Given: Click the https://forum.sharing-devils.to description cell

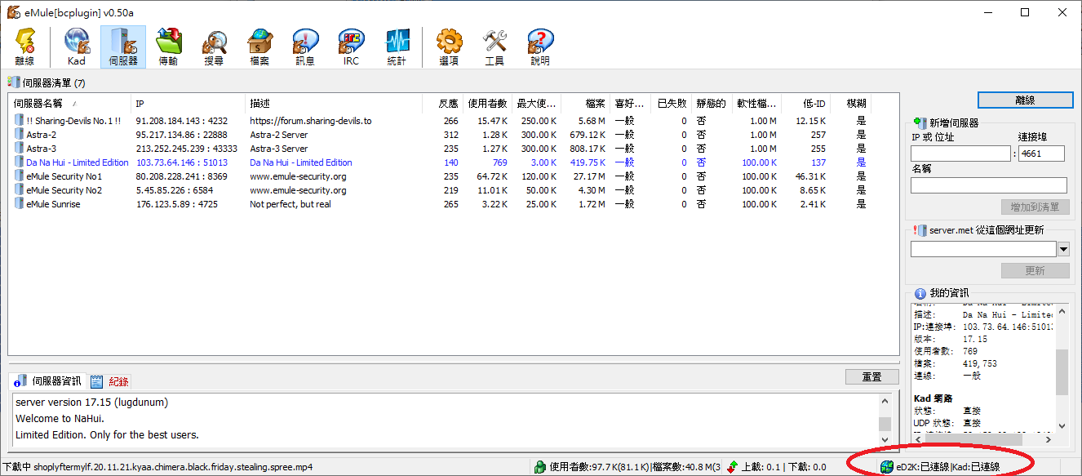Looking at the screenshot, I should pos(310,121).
